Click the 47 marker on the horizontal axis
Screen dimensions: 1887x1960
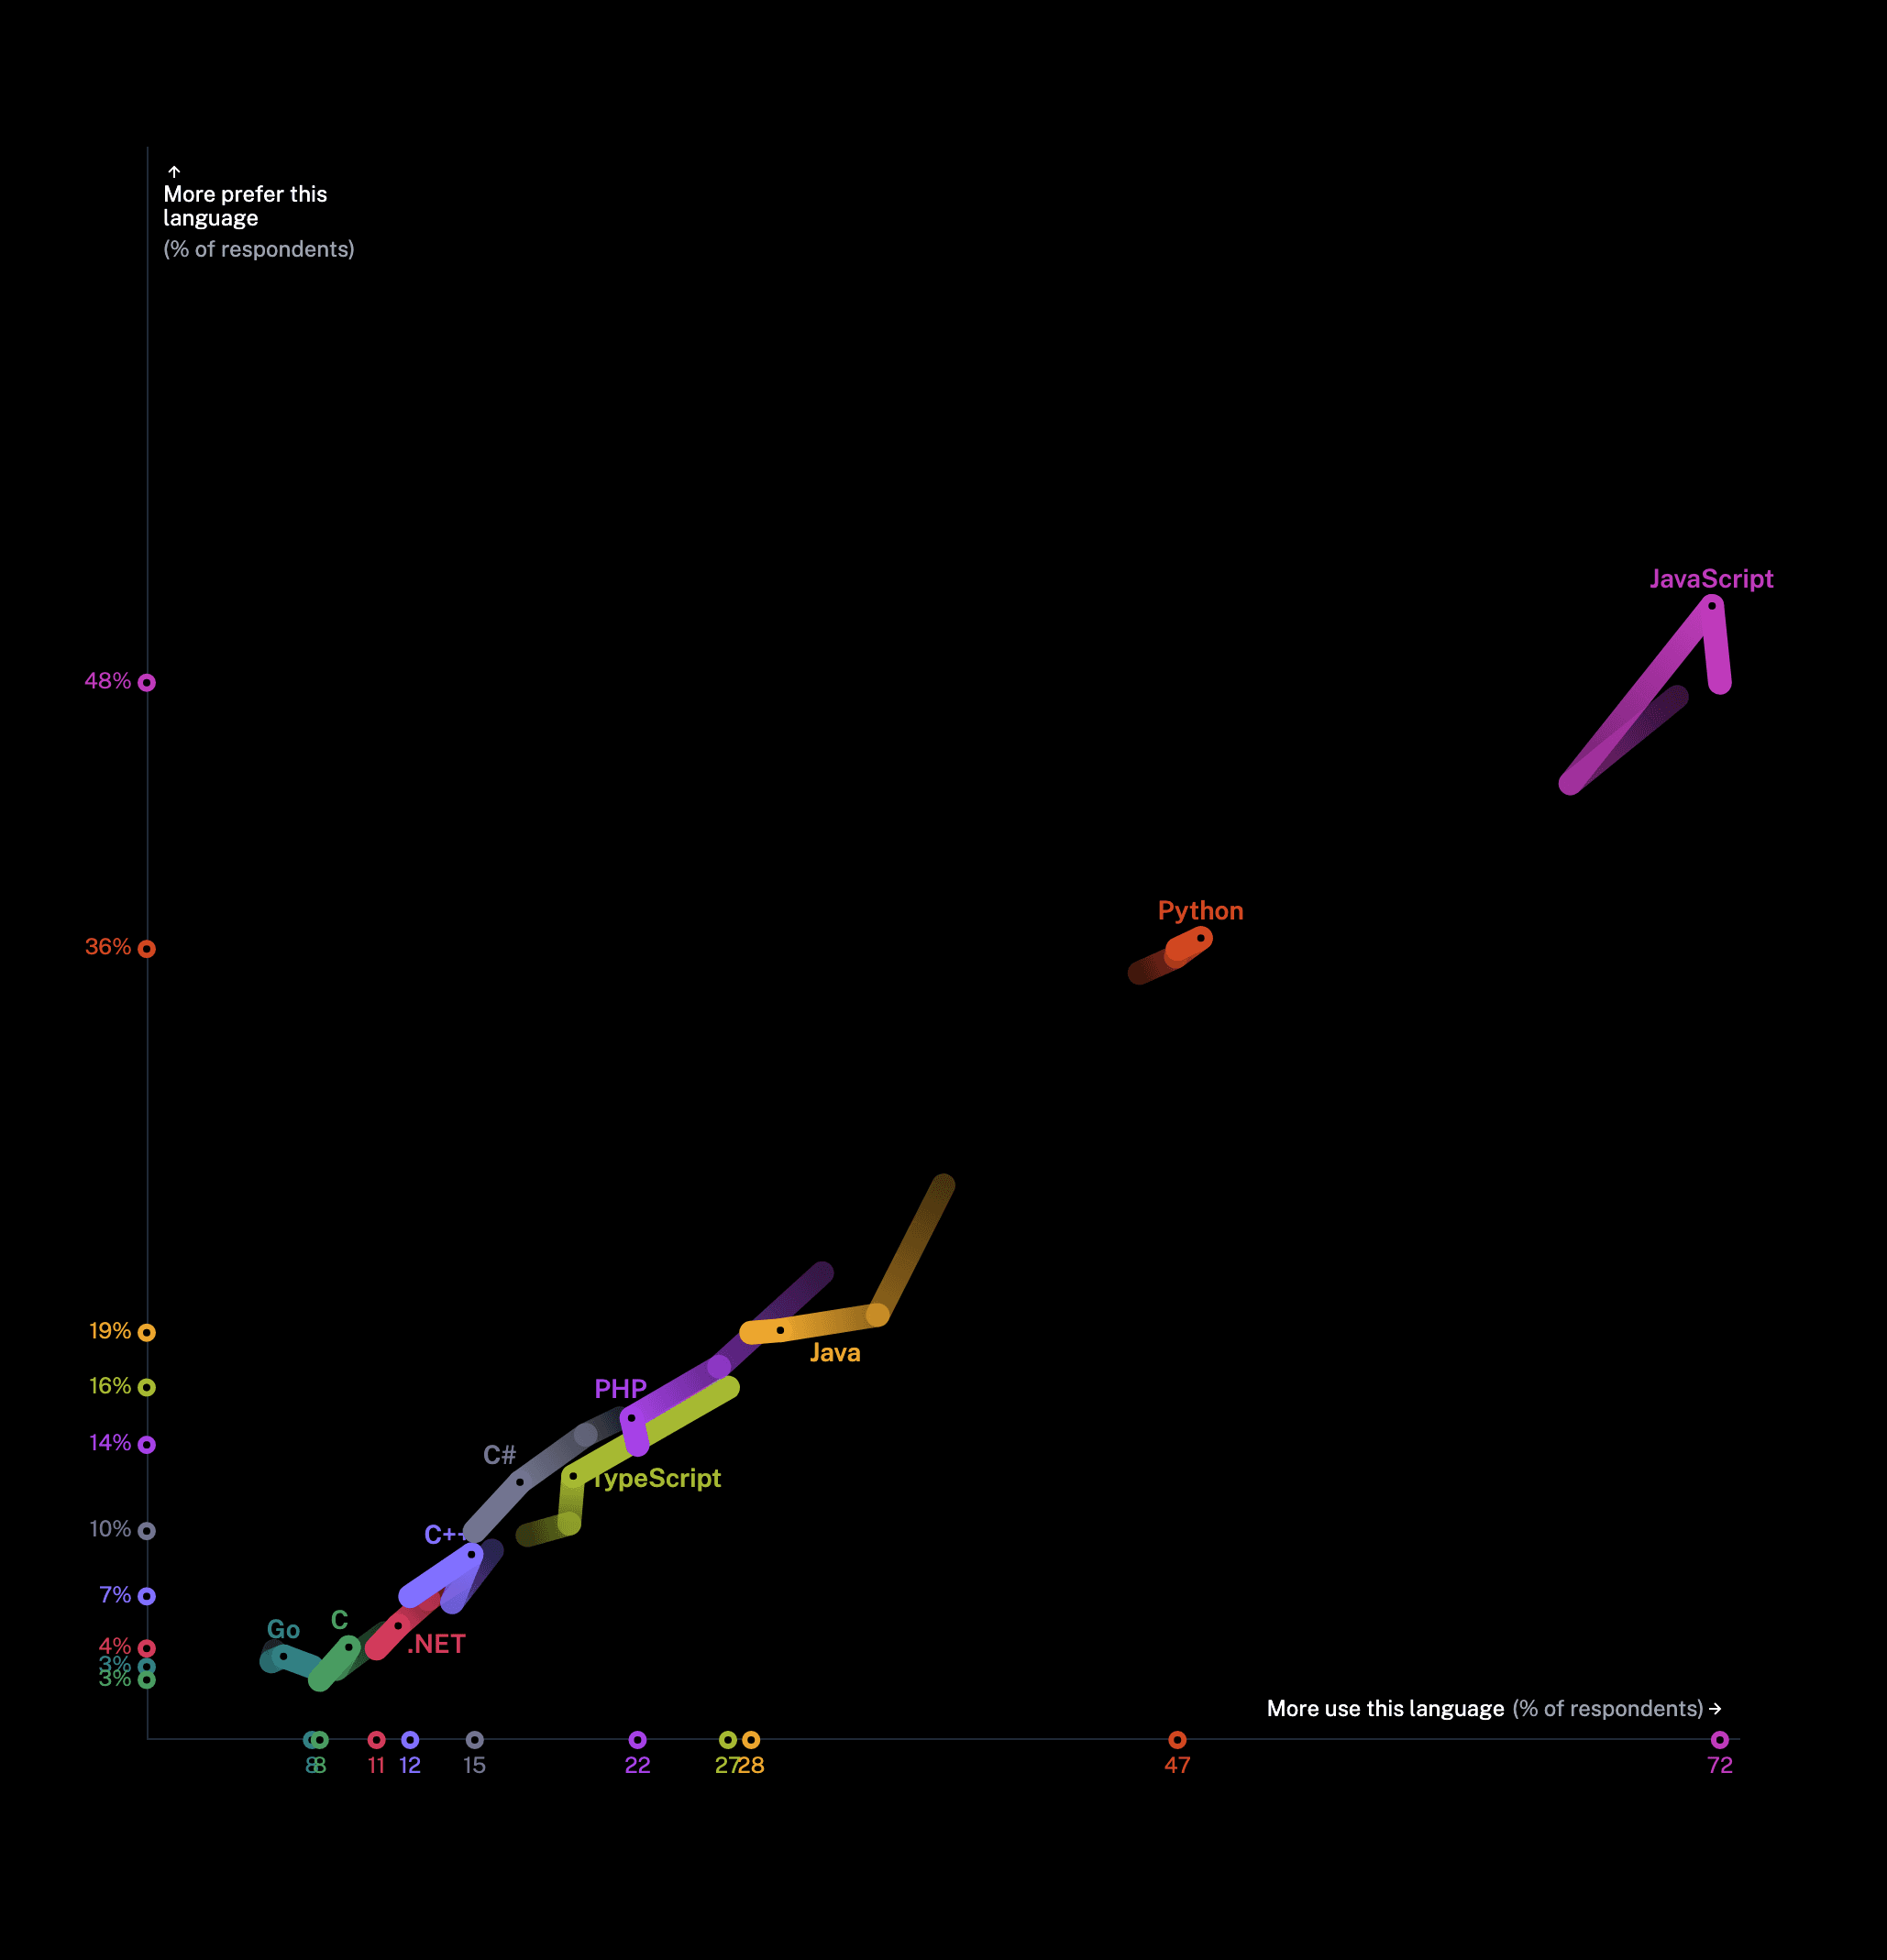(x=1177, y=1740)
